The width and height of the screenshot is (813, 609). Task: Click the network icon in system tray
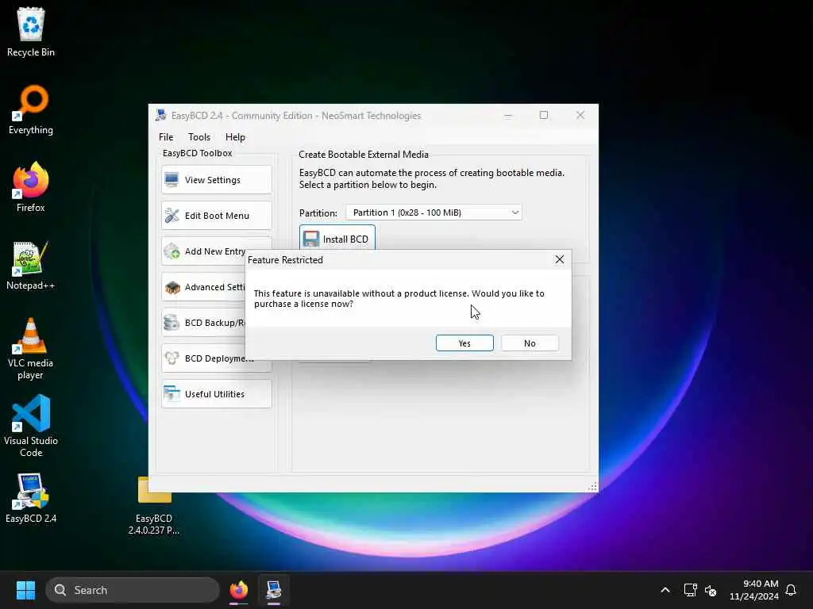(690, 590)
